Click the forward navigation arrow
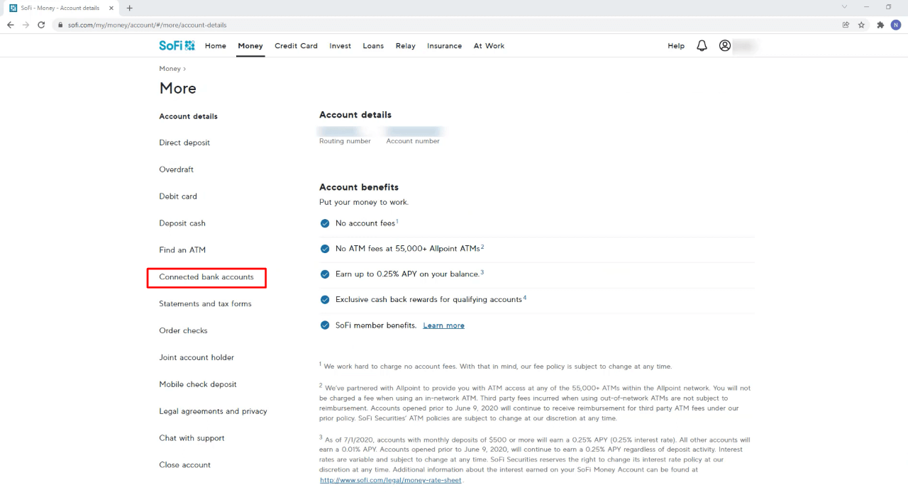 pyautogui.click(x=26, y=25)
